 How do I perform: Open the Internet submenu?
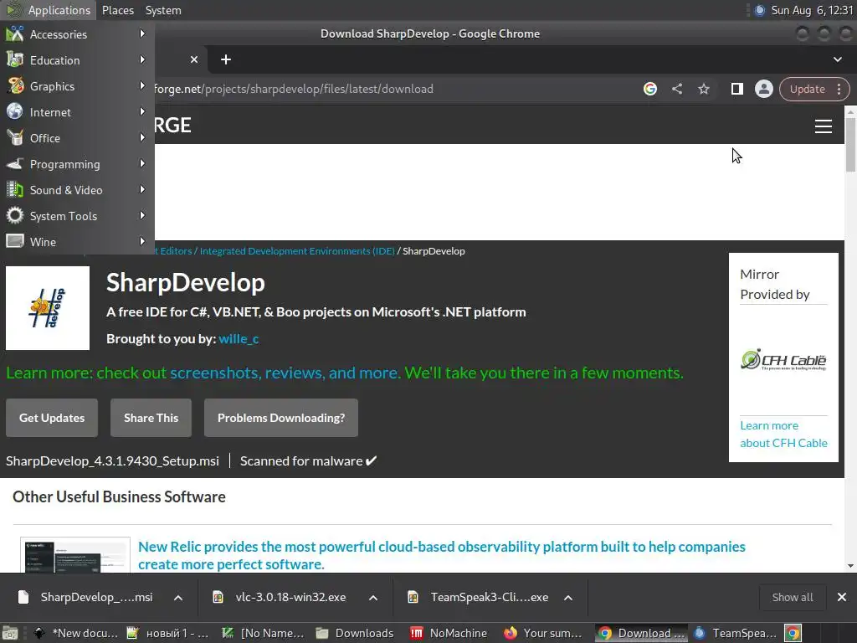coord(77,112)
